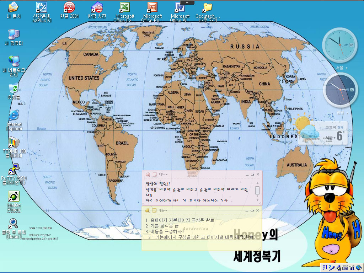Click the IME pen icon marked 2

tap(331, 268)
